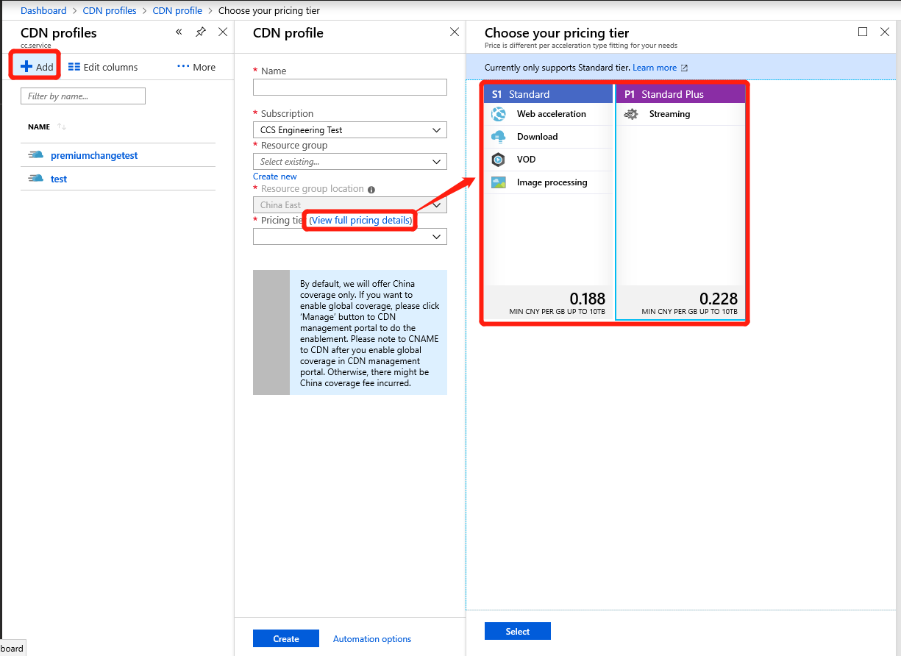This screenshot has width=901, height=656.
Task: Collapse the CDN profiles blade
Action: pyautogui.click(x=179, y=32)
